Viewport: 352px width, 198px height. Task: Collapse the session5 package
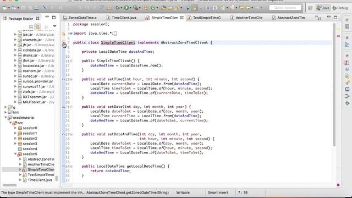(x=15, y=154)
